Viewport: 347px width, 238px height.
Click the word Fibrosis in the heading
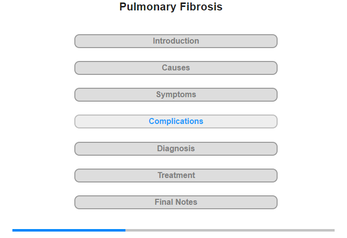201,6
